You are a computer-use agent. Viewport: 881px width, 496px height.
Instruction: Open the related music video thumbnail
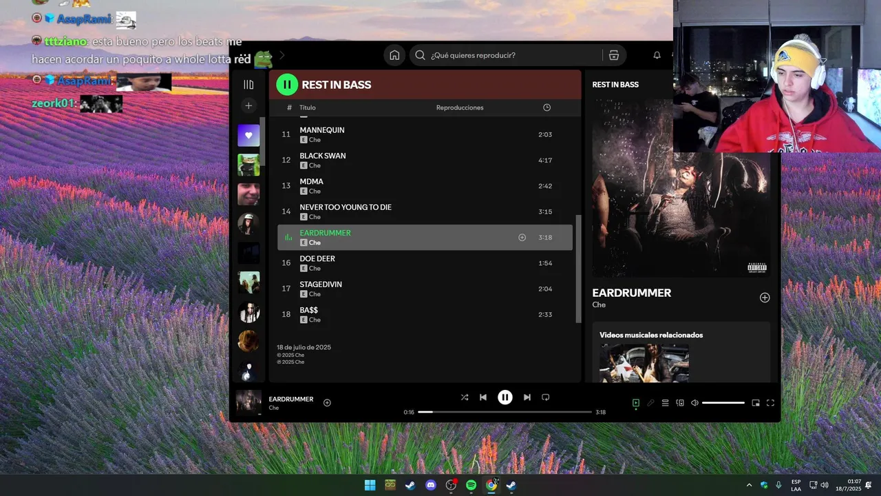[644, 362]
